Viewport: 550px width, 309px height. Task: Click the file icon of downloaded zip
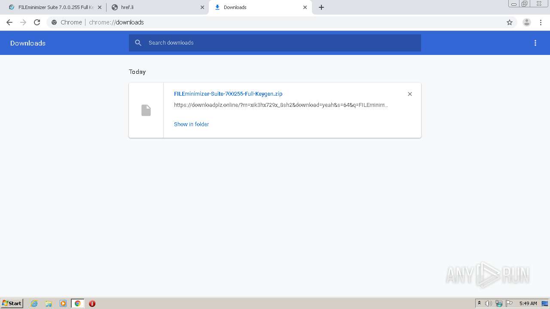[146, 110]
